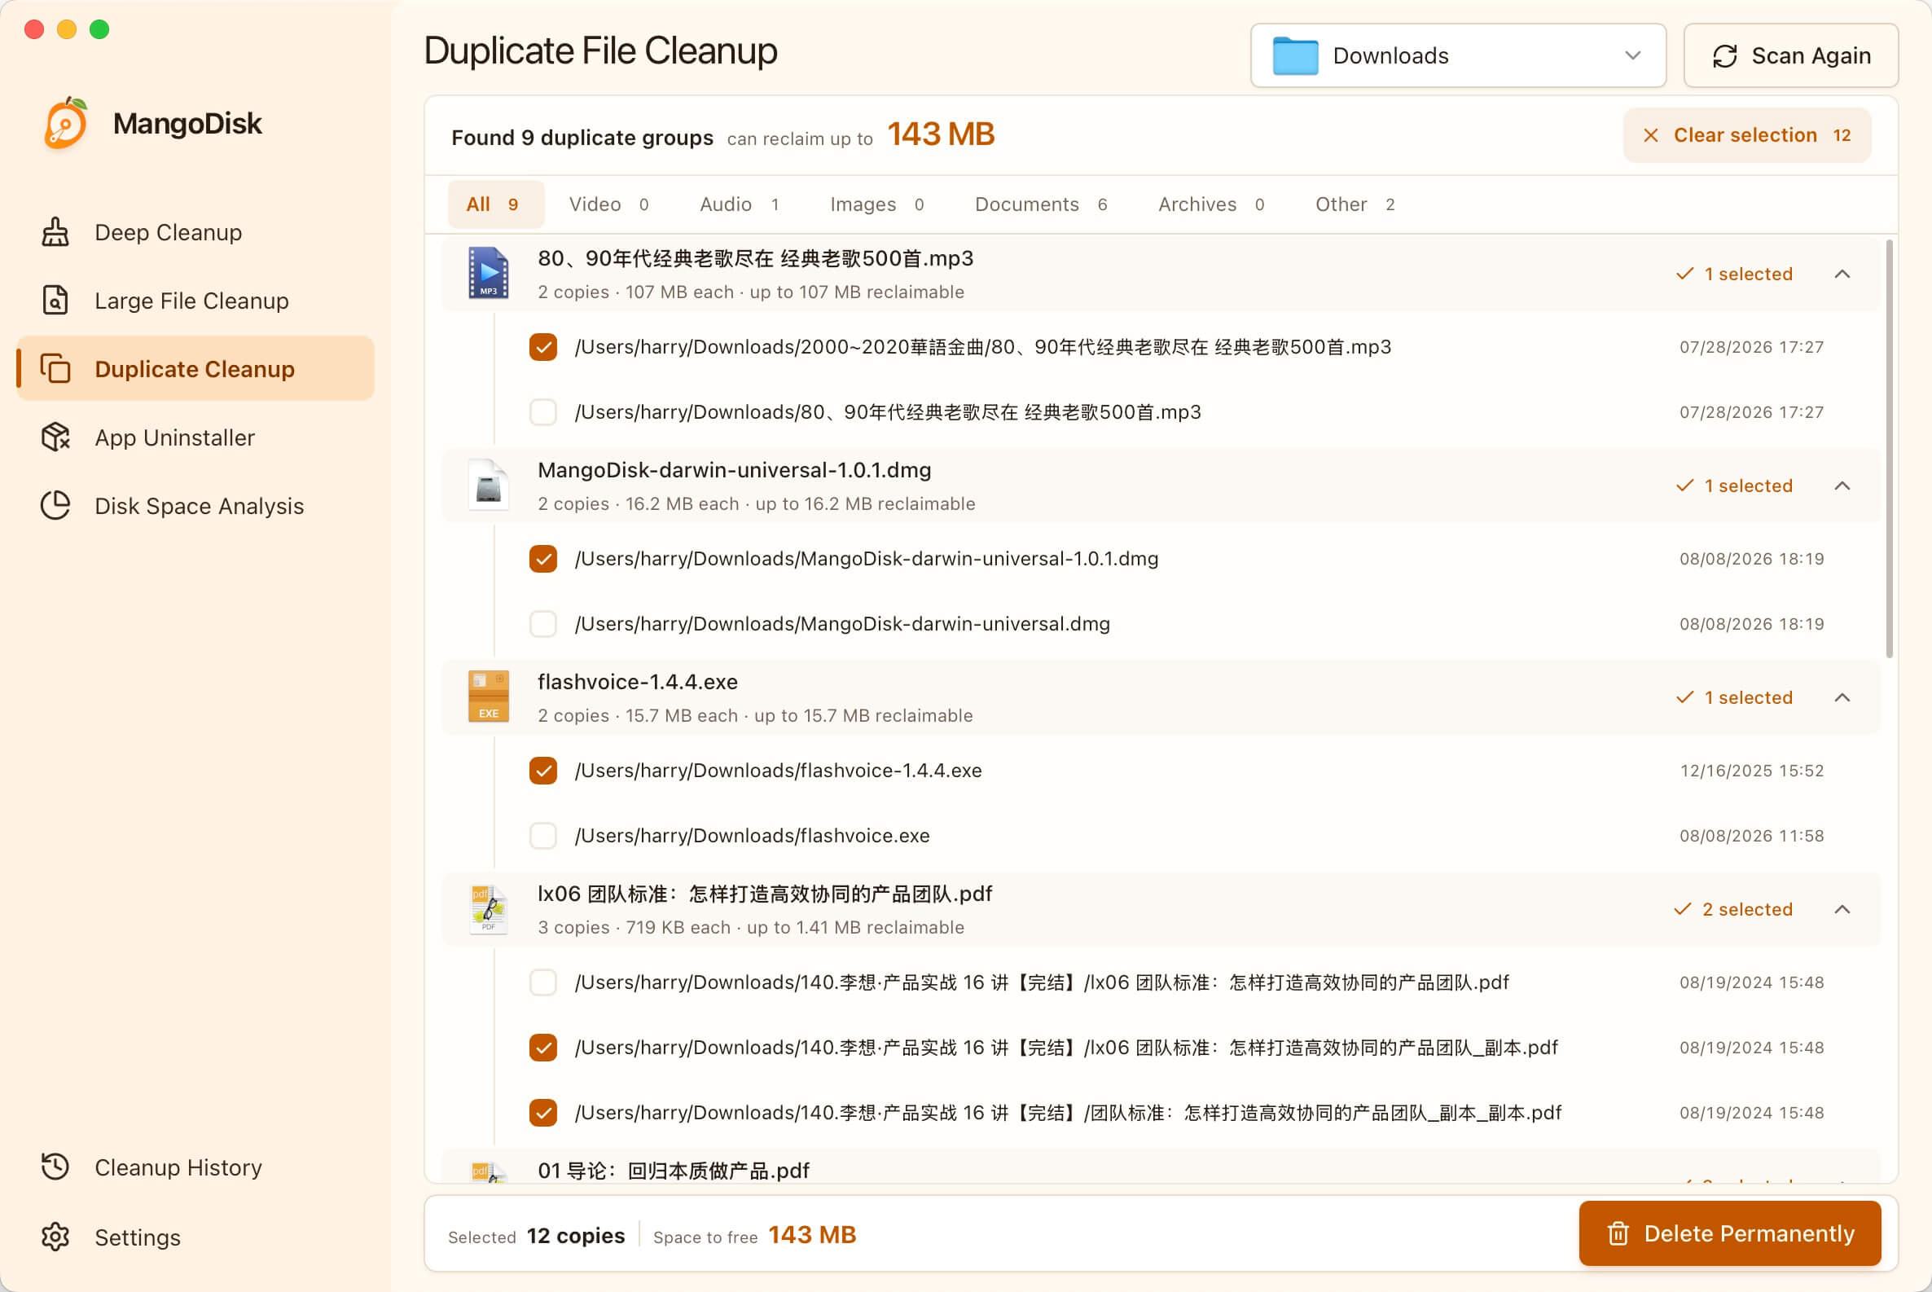Image resolution: width=1932 pixels, height=1292 pixels.
Task: Open App Uninstaller section
Action: [195, 437]
